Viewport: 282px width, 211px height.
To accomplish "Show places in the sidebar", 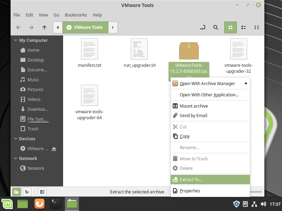I will coord(17,192).
